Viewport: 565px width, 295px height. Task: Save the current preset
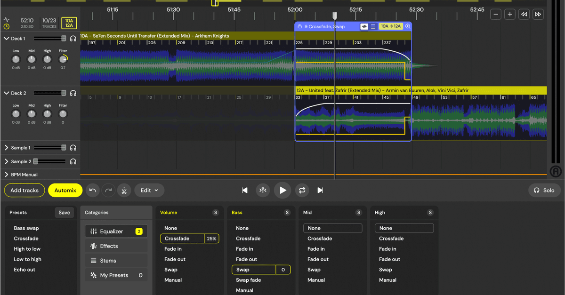64,212
